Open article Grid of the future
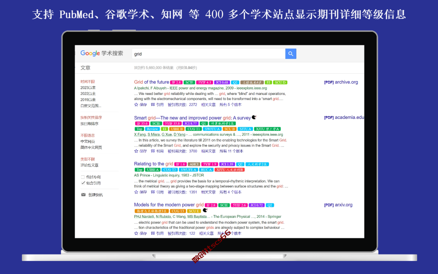438x274 pixels. point(152,82)
